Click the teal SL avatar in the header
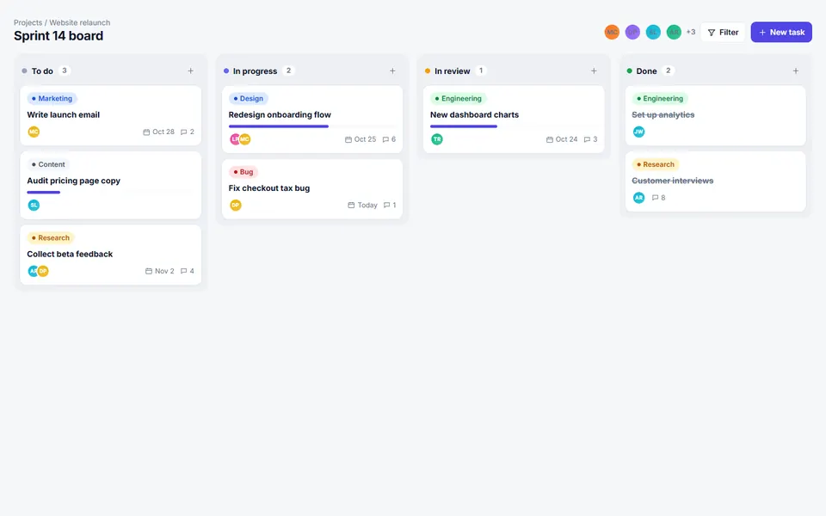This screenshot has width=826, height=516. 653,32
